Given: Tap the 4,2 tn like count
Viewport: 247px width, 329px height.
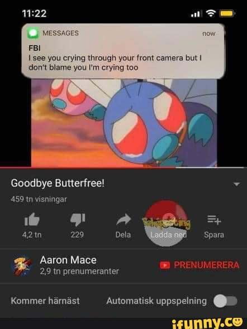Looking at the screenshot, I should point(32,235).
